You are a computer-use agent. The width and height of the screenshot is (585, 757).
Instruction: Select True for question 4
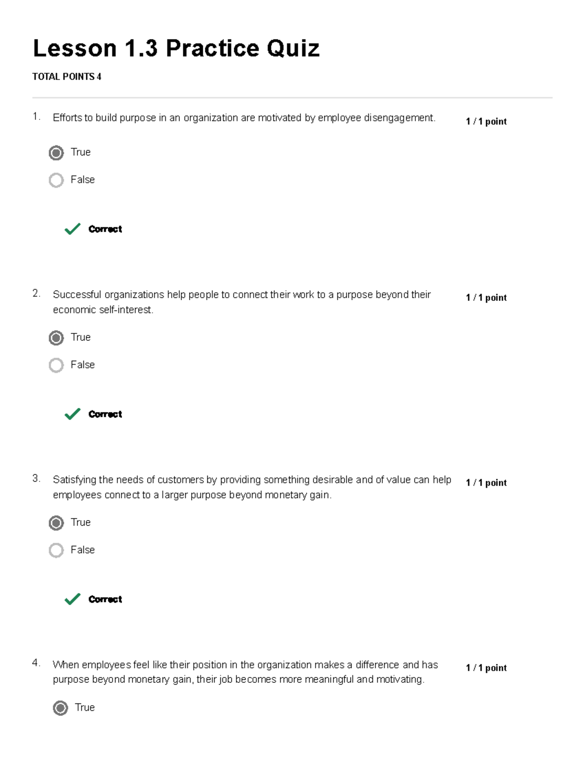[x=61, y=708]
